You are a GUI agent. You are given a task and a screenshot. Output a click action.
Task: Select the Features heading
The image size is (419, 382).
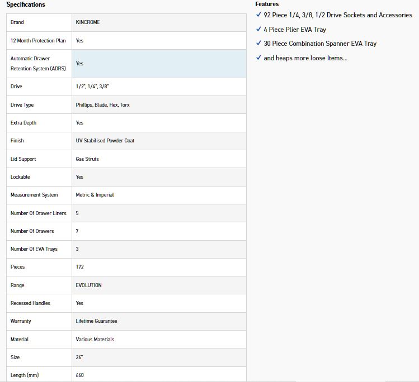[267, 4]
